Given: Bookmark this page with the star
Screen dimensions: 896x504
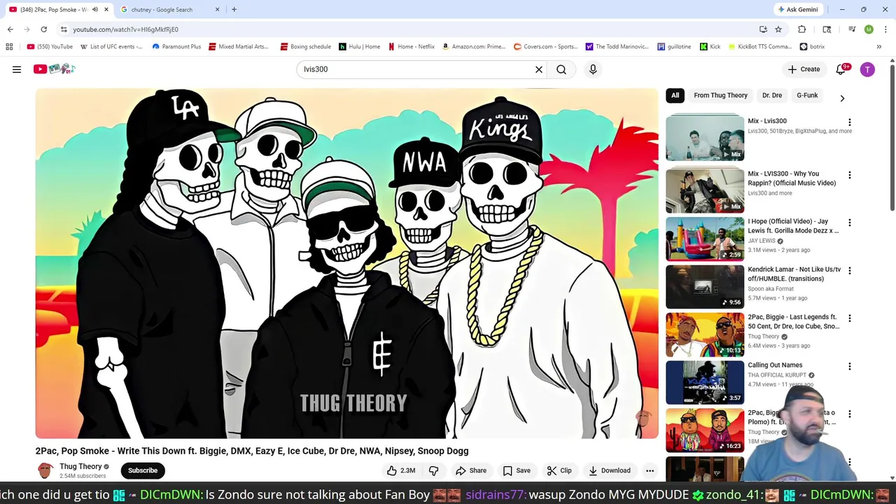Looking at the screenshot, I should pyautogui.click(x=778, y=29).
